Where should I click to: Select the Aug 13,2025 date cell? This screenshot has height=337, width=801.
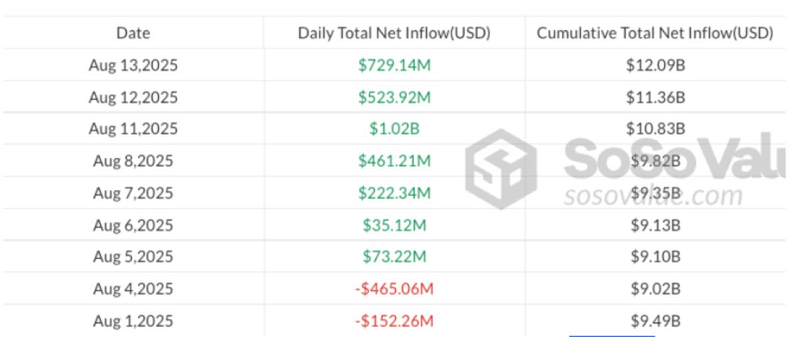pyautogui.click(x=133, y=65)
